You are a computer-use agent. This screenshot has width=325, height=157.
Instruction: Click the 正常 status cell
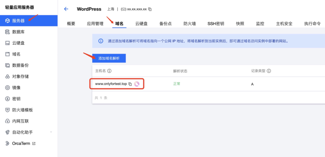coord(177,84)
